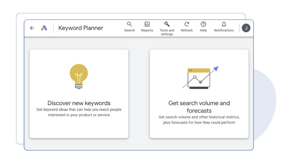Click the yellow lightbulb illustration

[x=79, y=76]
